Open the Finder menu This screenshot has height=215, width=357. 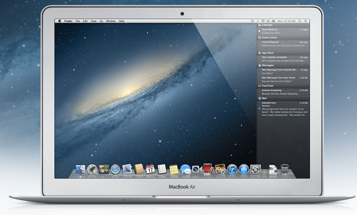[x=68, y=21]
